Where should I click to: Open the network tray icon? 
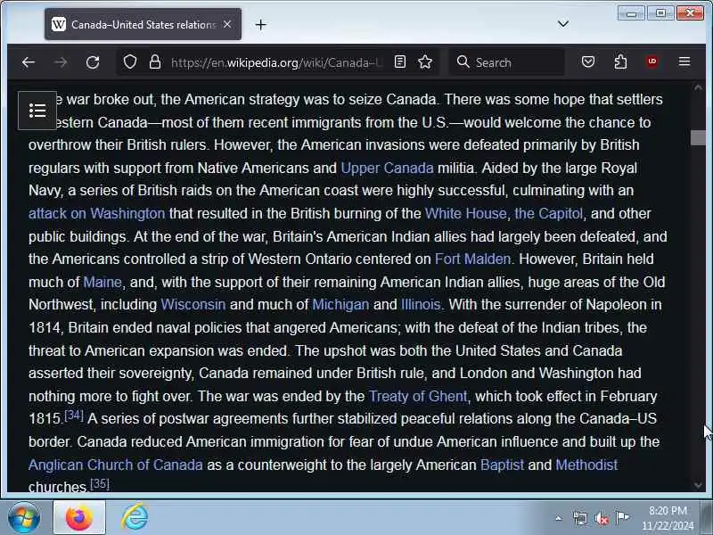pos(580,518)
